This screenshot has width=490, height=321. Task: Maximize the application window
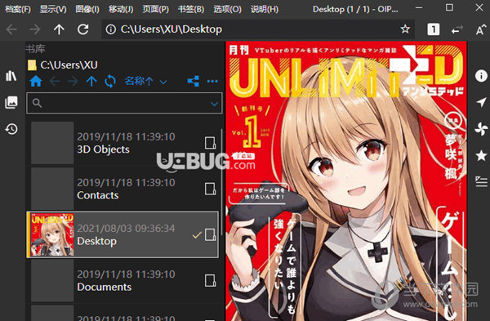449,8
